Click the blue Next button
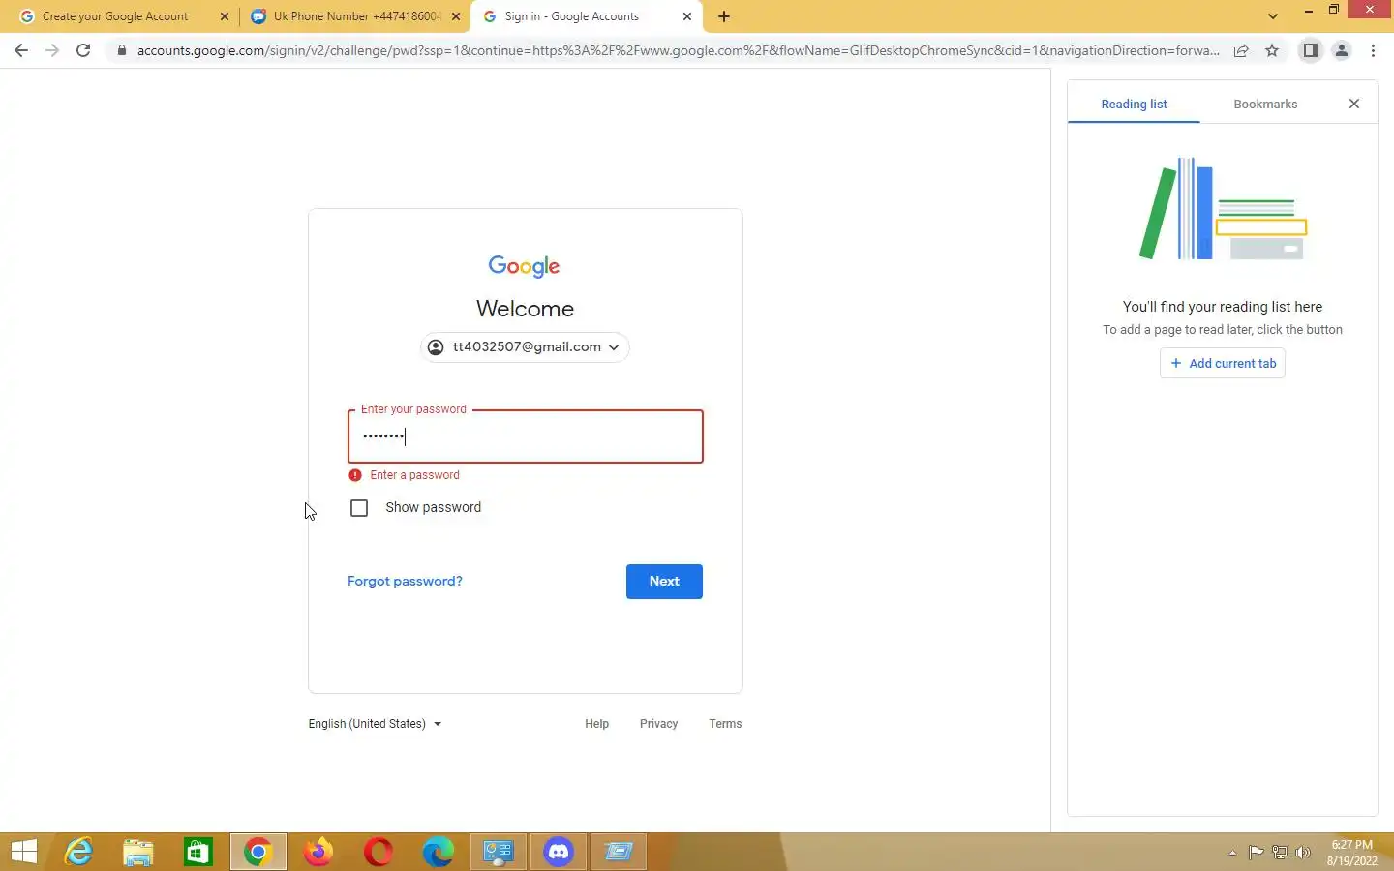 [x=664, y=582]
